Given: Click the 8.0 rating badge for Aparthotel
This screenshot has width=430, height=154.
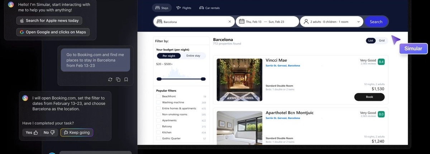Looking at the screenshot, I should (381, 114).
